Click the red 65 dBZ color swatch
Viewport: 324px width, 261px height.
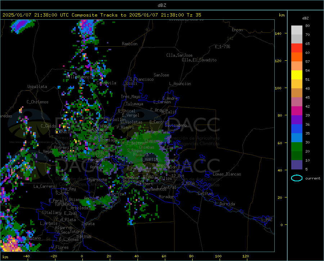pyautogui.click(x=297, y=48)
